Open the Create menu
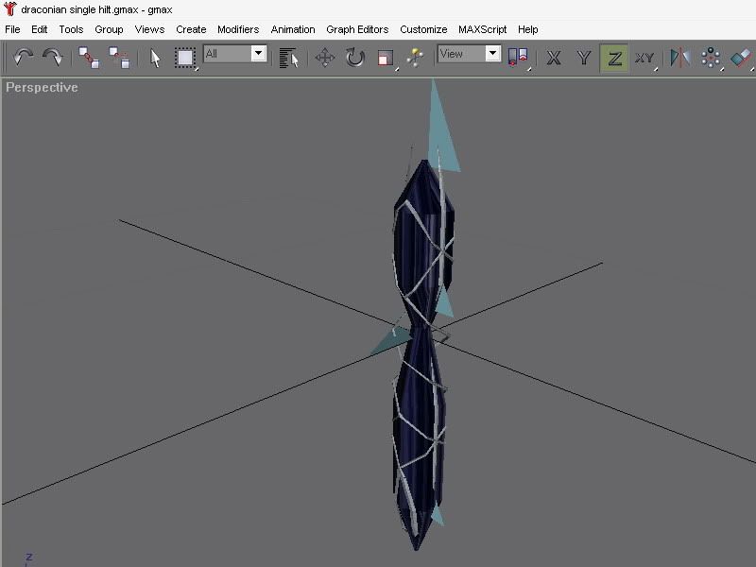 point(191,29)
